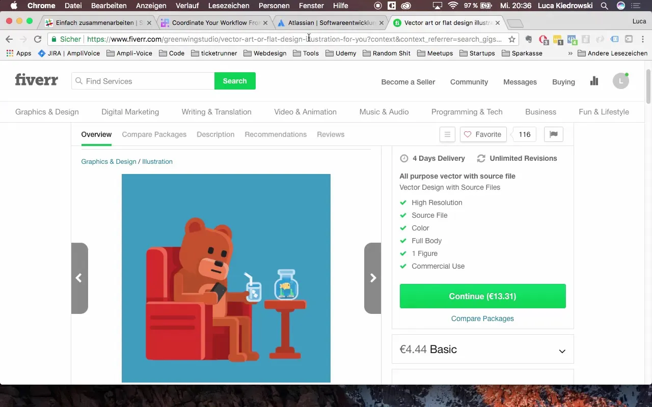Open the Ampli-Voice bookmarks folder
Viewport: 652px width, 407px height.
(x=129, y=53)
